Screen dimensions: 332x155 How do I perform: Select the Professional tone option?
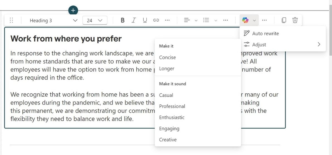(x=172, y=106)
